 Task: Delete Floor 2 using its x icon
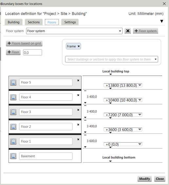click(78, 125)
